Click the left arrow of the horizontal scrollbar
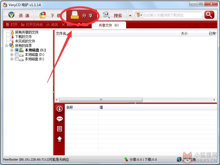This screenshot has height=165, width=220. point(57,100)
